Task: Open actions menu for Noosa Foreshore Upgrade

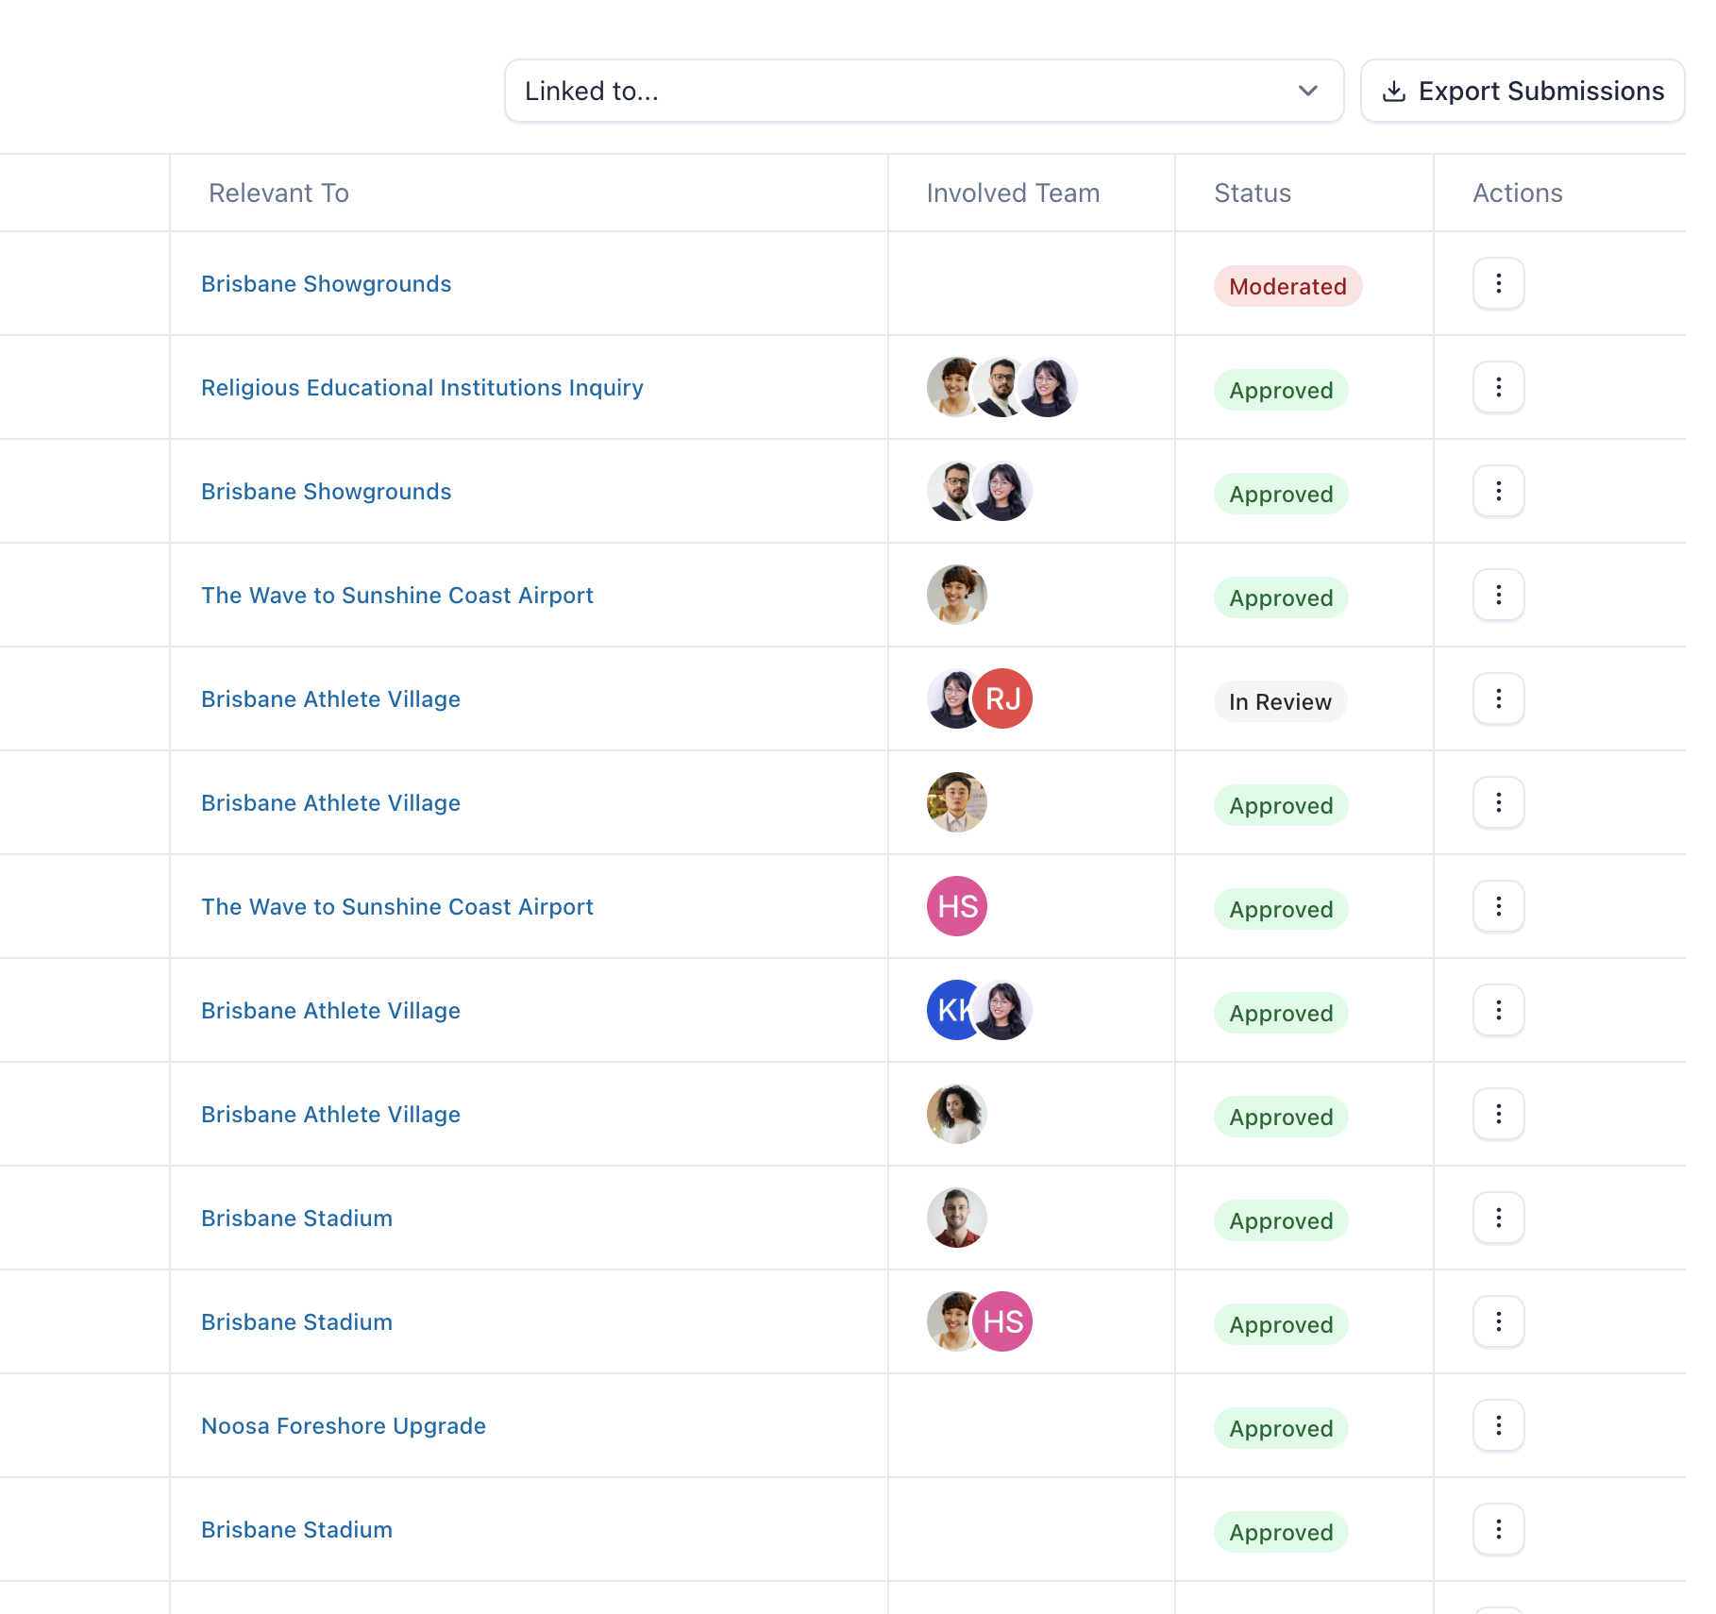Action: (1498, 1425)
